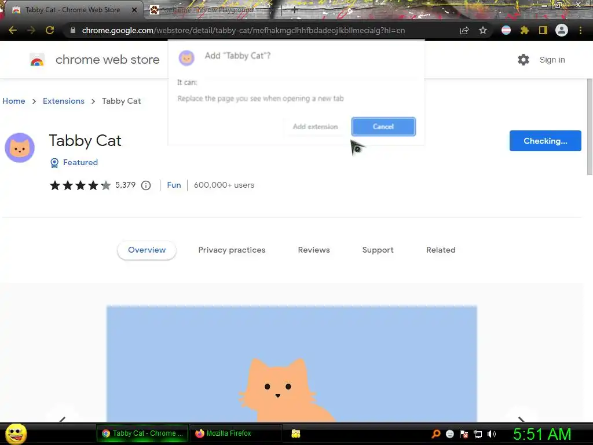The width and height of the screenshot is (593, 445).
Task: Show next screenshot with right arrow
Action: click(x=521, y=419)
